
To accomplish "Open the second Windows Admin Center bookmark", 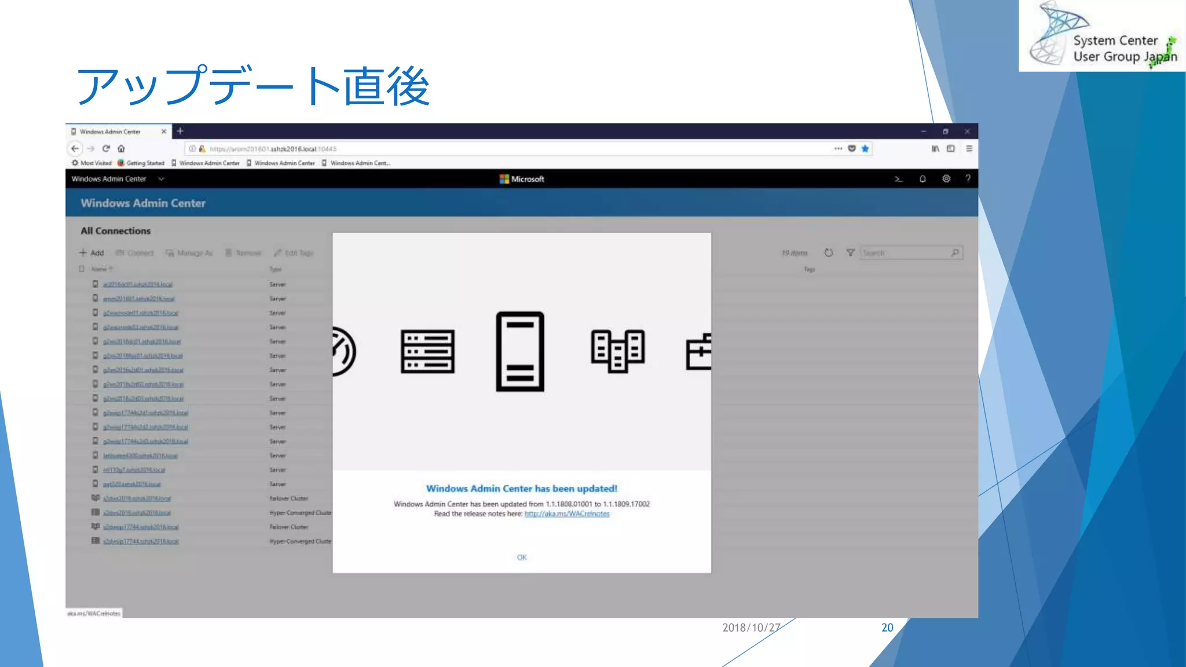I will coord(280,163).
